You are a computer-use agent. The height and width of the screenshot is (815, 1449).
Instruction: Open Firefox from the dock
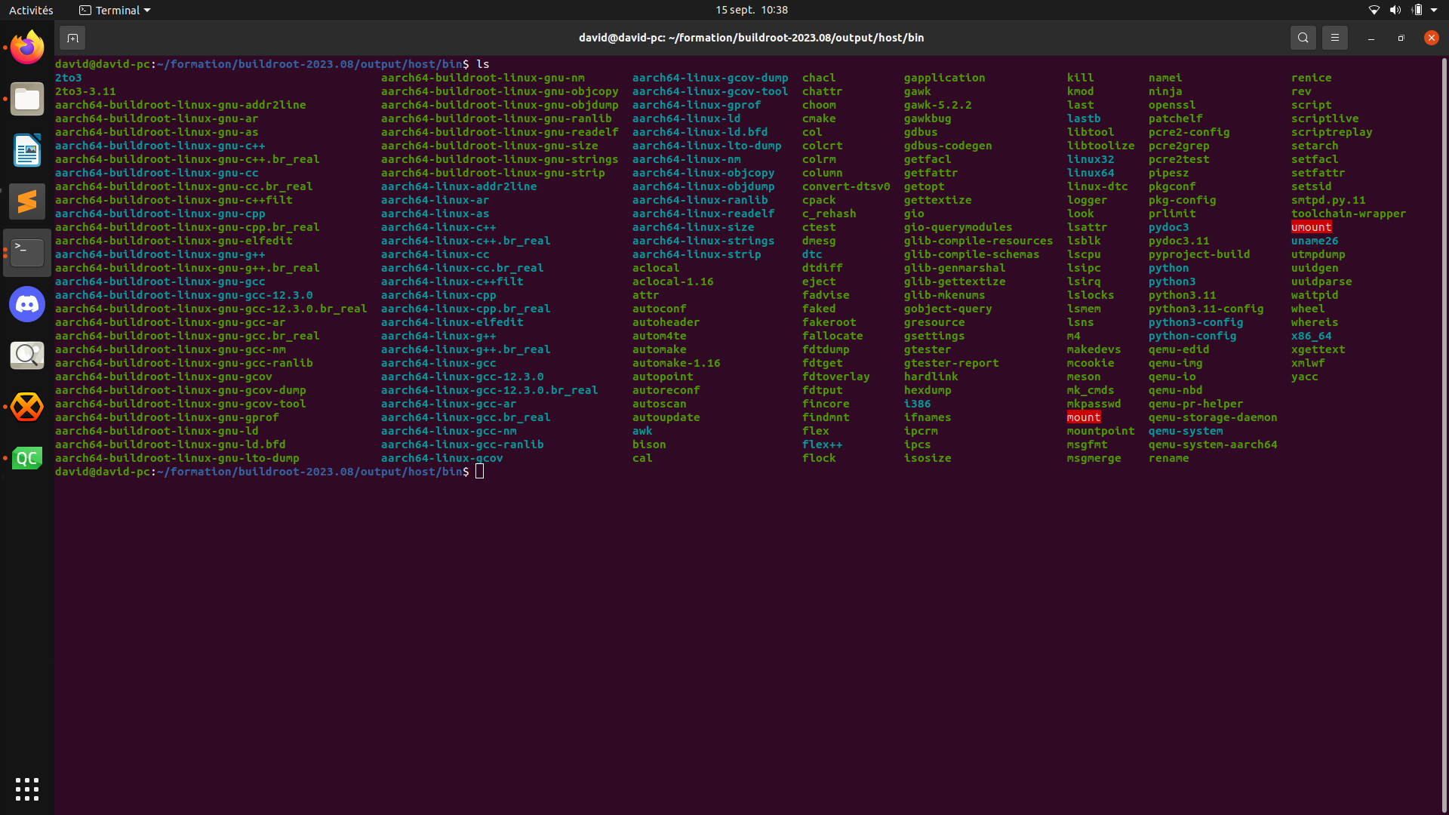pyautogui.click(x=27, y=48)
